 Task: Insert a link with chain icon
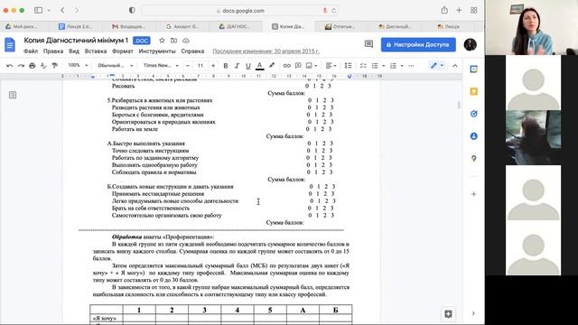click(x=286, y=66)
